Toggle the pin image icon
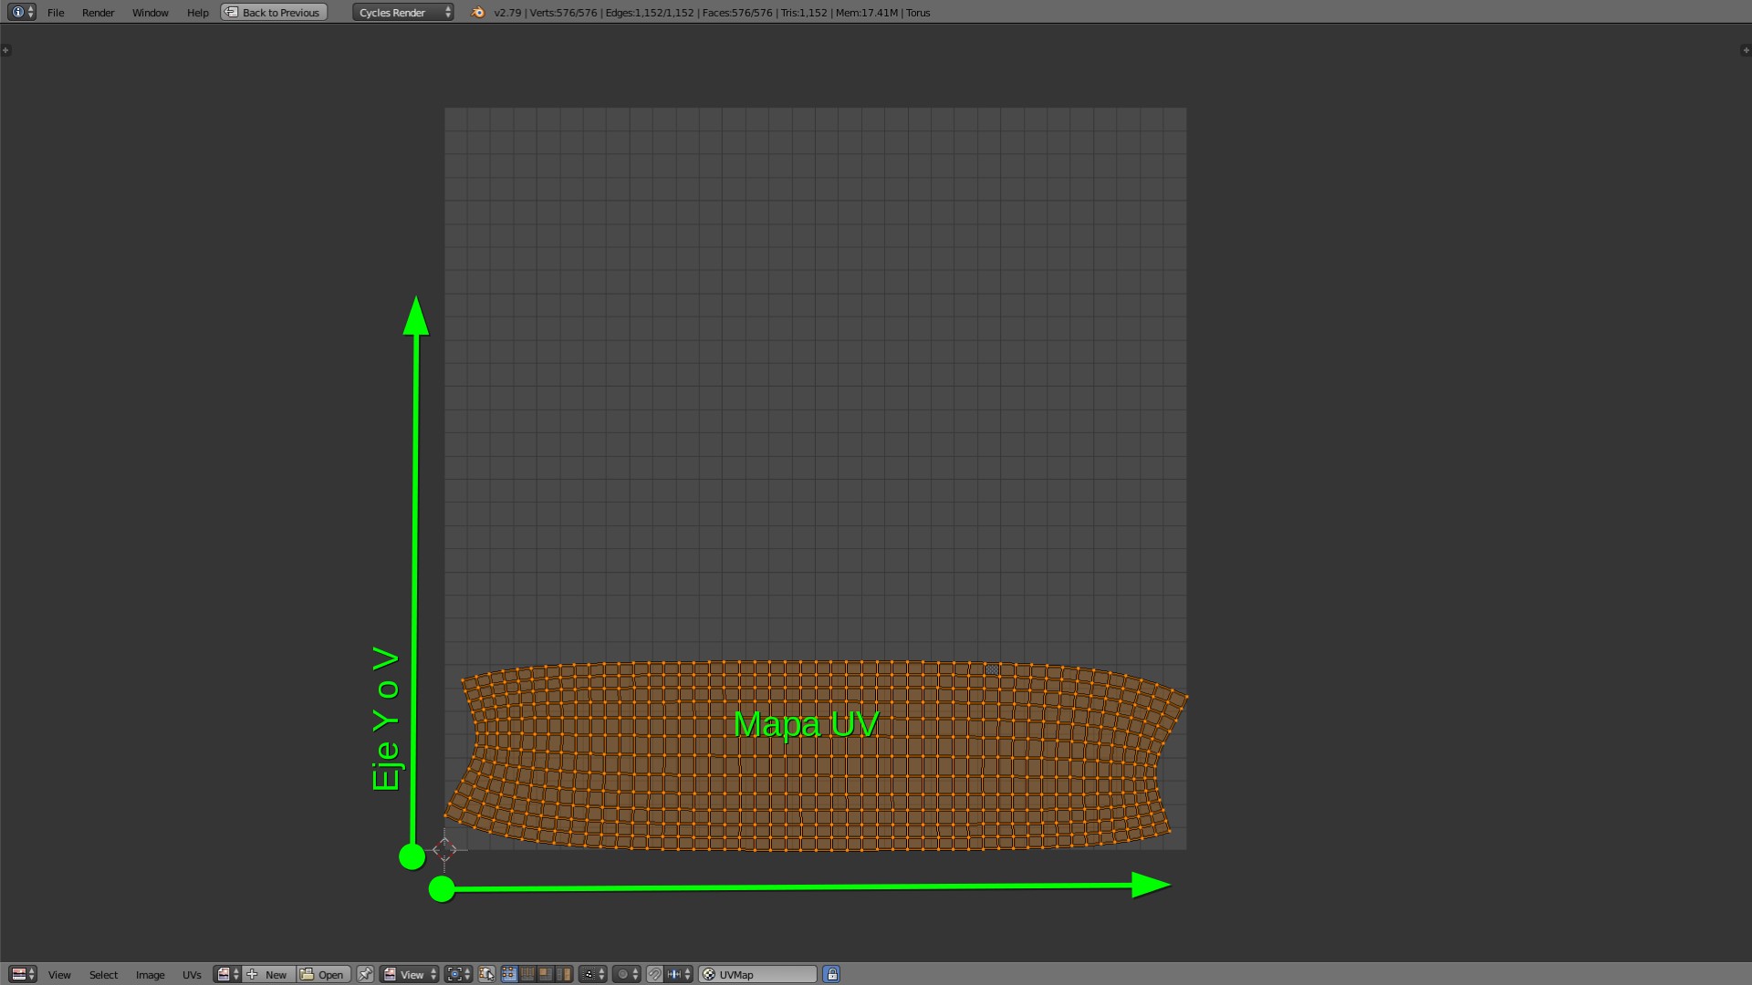 (365, 974)
